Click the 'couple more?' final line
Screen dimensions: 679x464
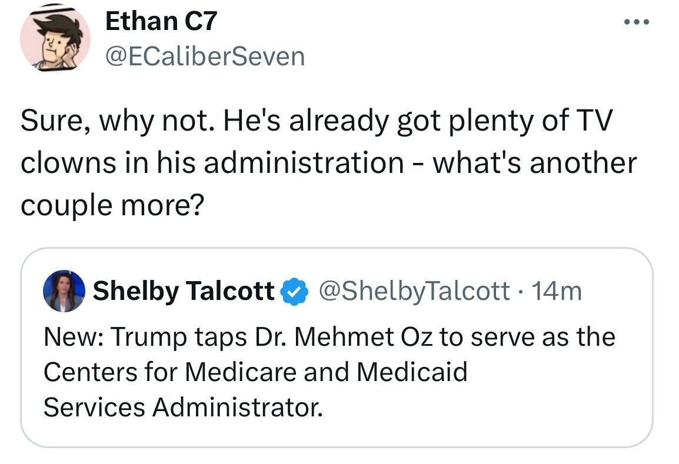click(x=112, y=205)
